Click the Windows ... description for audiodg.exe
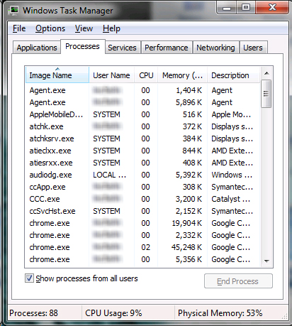This screenshot has width=292, height=326. [x=232, y=175]
